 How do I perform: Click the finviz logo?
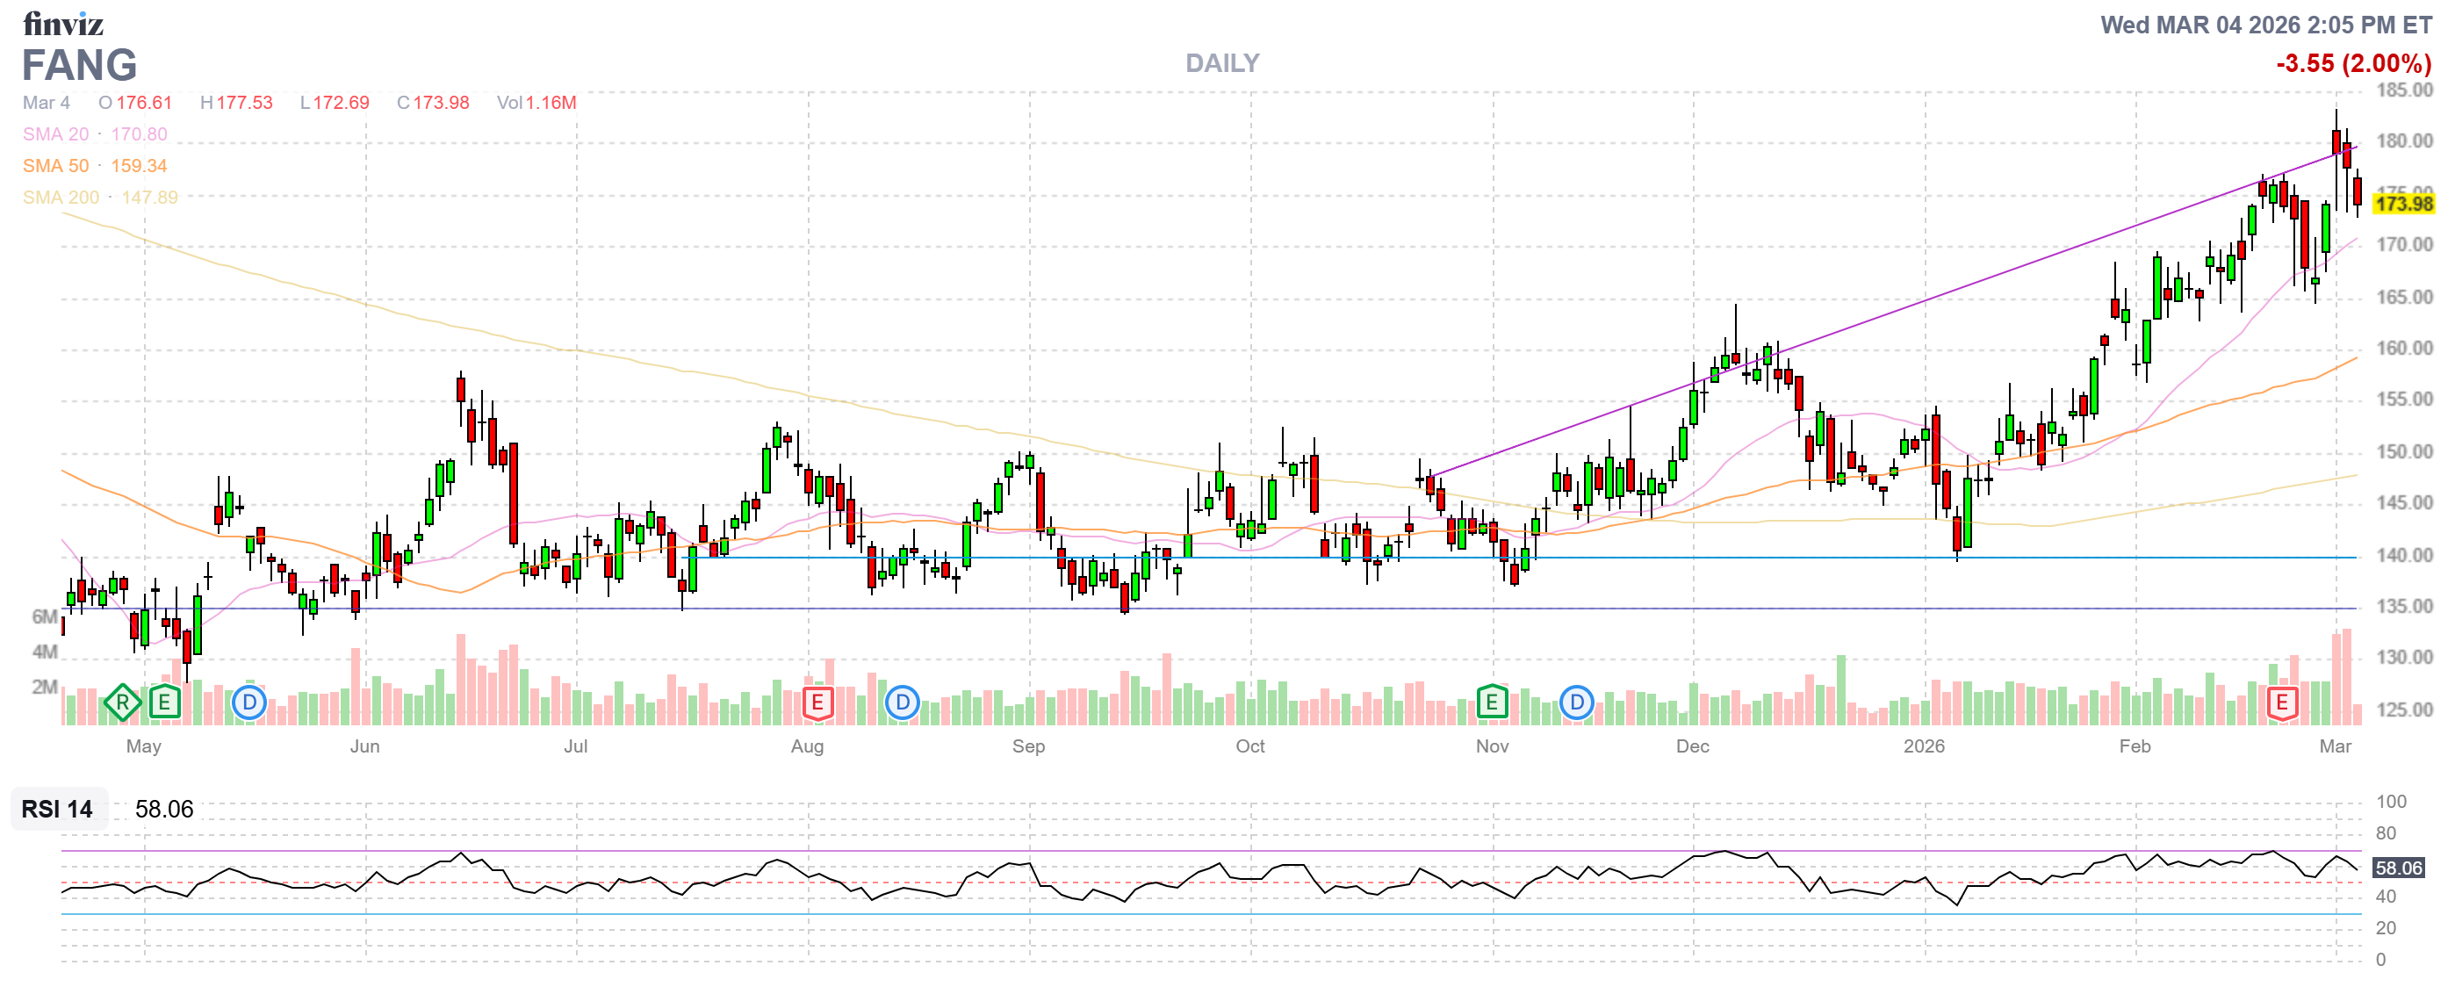tap(63, 23)
